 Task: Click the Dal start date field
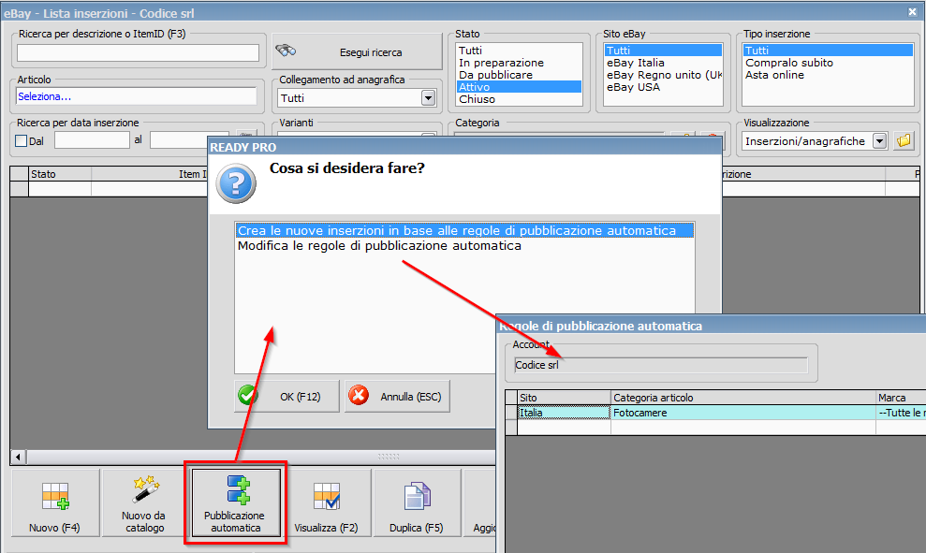pyautogui.click(x=92, y=140)
